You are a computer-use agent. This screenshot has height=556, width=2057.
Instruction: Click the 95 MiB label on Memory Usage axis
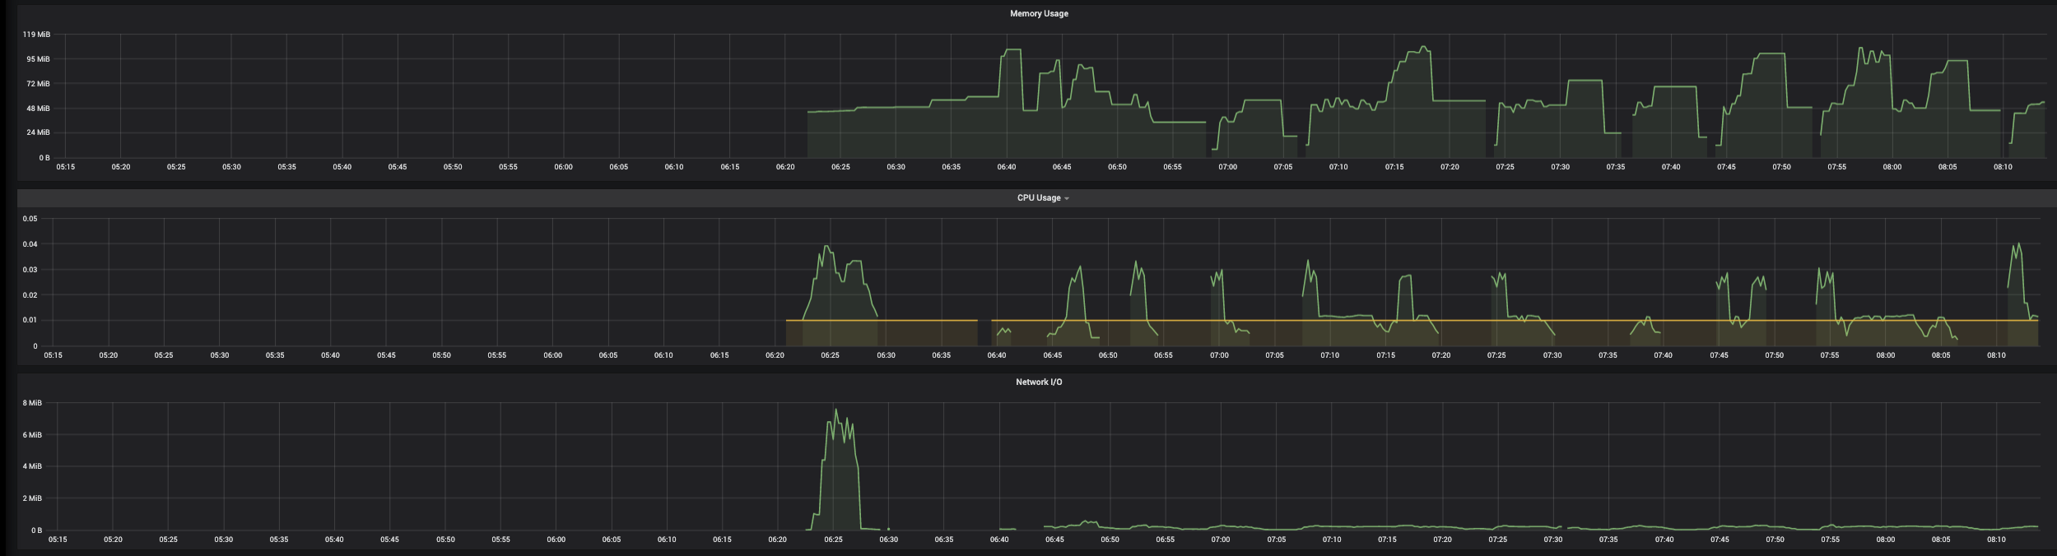38,59
